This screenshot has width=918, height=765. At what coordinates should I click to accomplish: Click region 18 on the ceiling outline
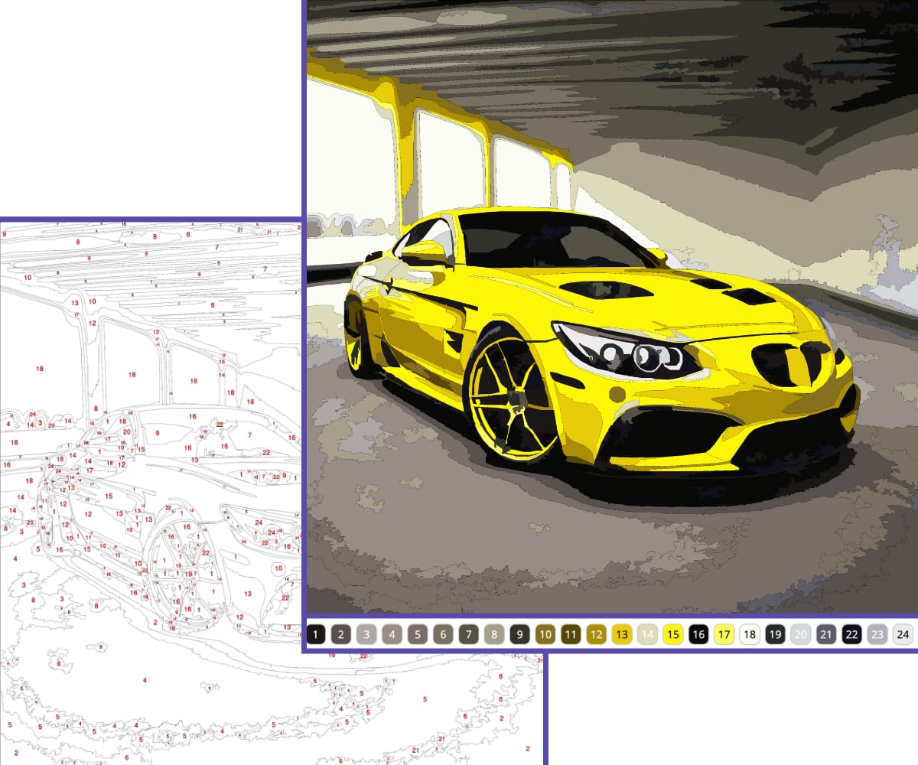point(38,369)
